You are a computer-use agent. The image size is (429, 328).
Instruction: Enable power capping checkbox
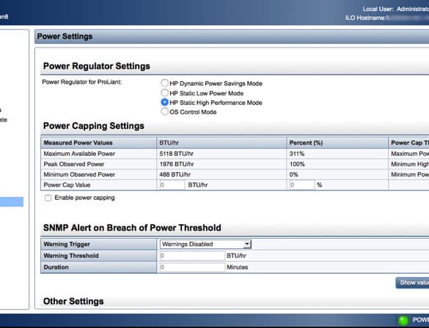[x=48, y=198]
